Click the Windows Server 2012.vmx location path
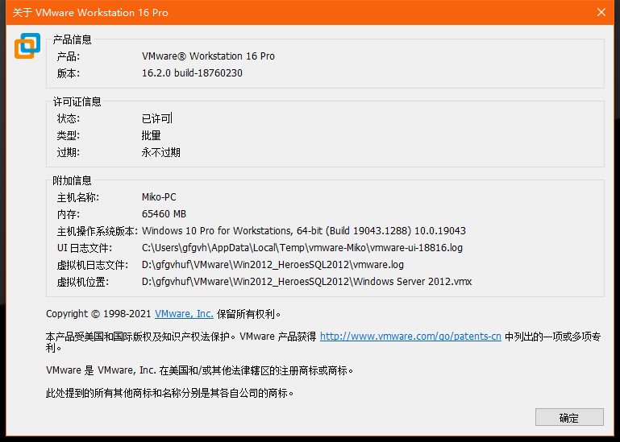 pos(306,282)
